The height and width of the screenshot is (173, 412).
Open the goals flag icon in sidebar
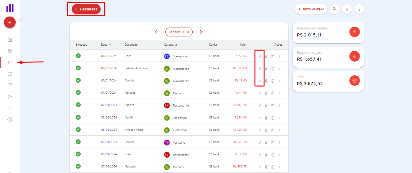click(x=10, y=85)
